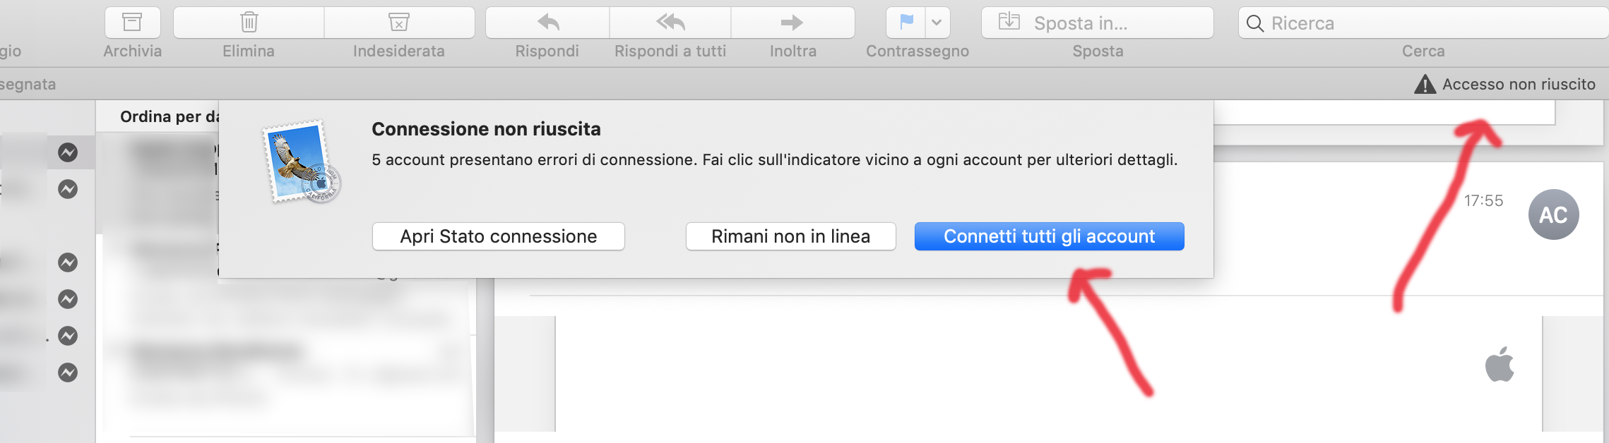Image resolution: width=1609 pixels, height=443 pixels.
Task: Open the Ordina per sort menu
Action: click(x=170, y=116)
